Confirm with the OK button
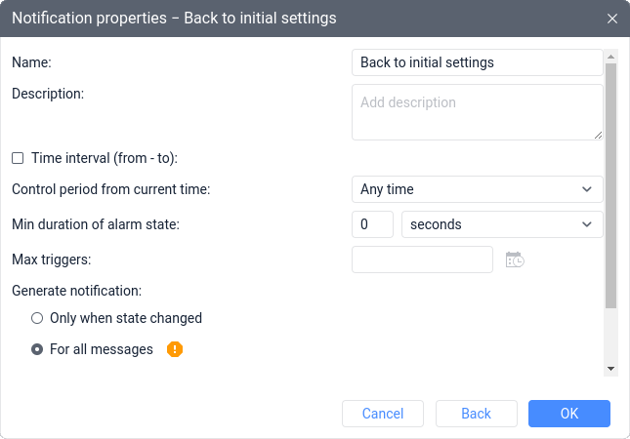Image resolution: width=630 pixels, height=439 pixels. coord(569,414)
